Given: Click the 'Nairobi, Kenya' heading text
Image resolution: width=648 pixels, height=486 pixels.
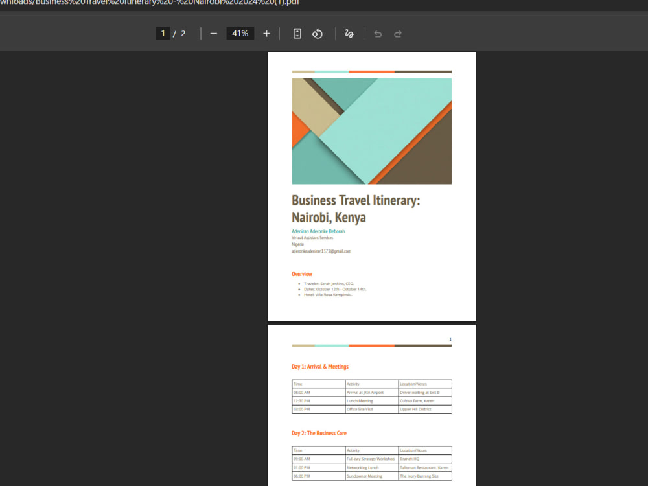Looking at the screenshot, I should (329, 217).
